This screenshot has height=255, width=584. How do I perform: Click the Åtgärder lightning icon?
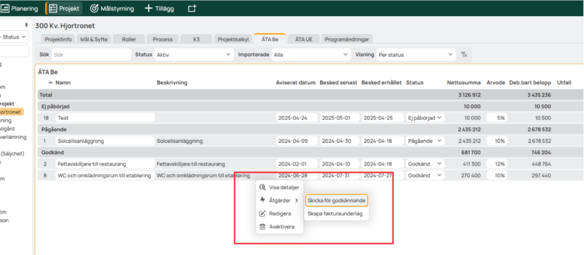[x=262, y=200]
